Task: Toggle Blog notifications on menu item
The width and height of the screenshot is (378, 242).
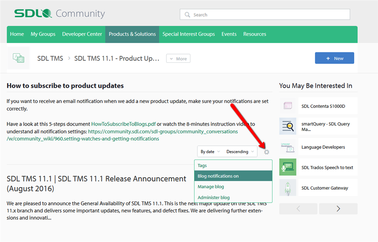Action: [x=233, y=176]
